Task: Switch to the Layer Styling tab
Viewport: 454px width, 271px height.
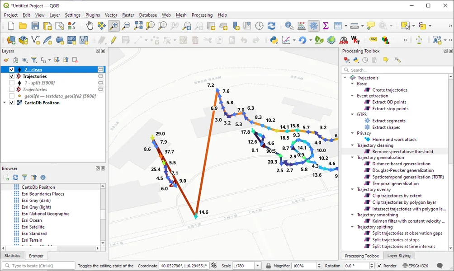Action: point(399,256)
